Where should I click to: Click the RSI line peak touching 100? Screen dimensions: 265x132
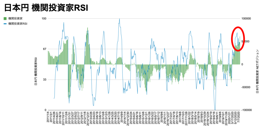(x=119, y=19)
